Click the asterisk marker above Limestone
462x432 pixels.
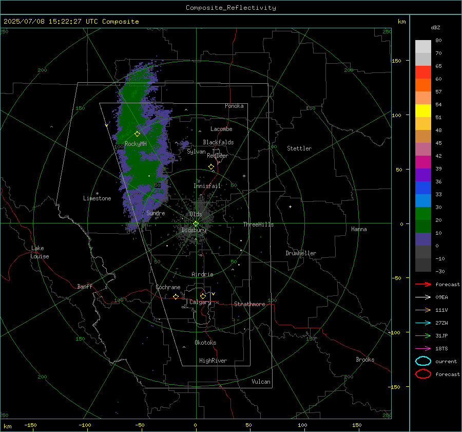pyautogui.click(x=97, y=194)
